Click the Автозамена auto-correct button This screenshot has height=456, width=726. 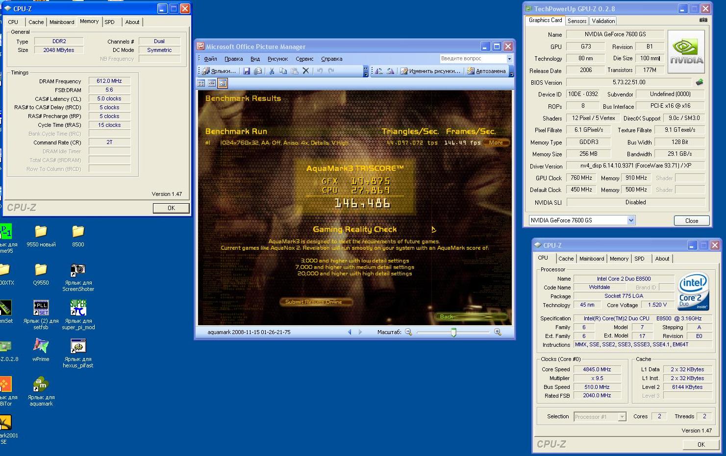(x=486, y=71)
